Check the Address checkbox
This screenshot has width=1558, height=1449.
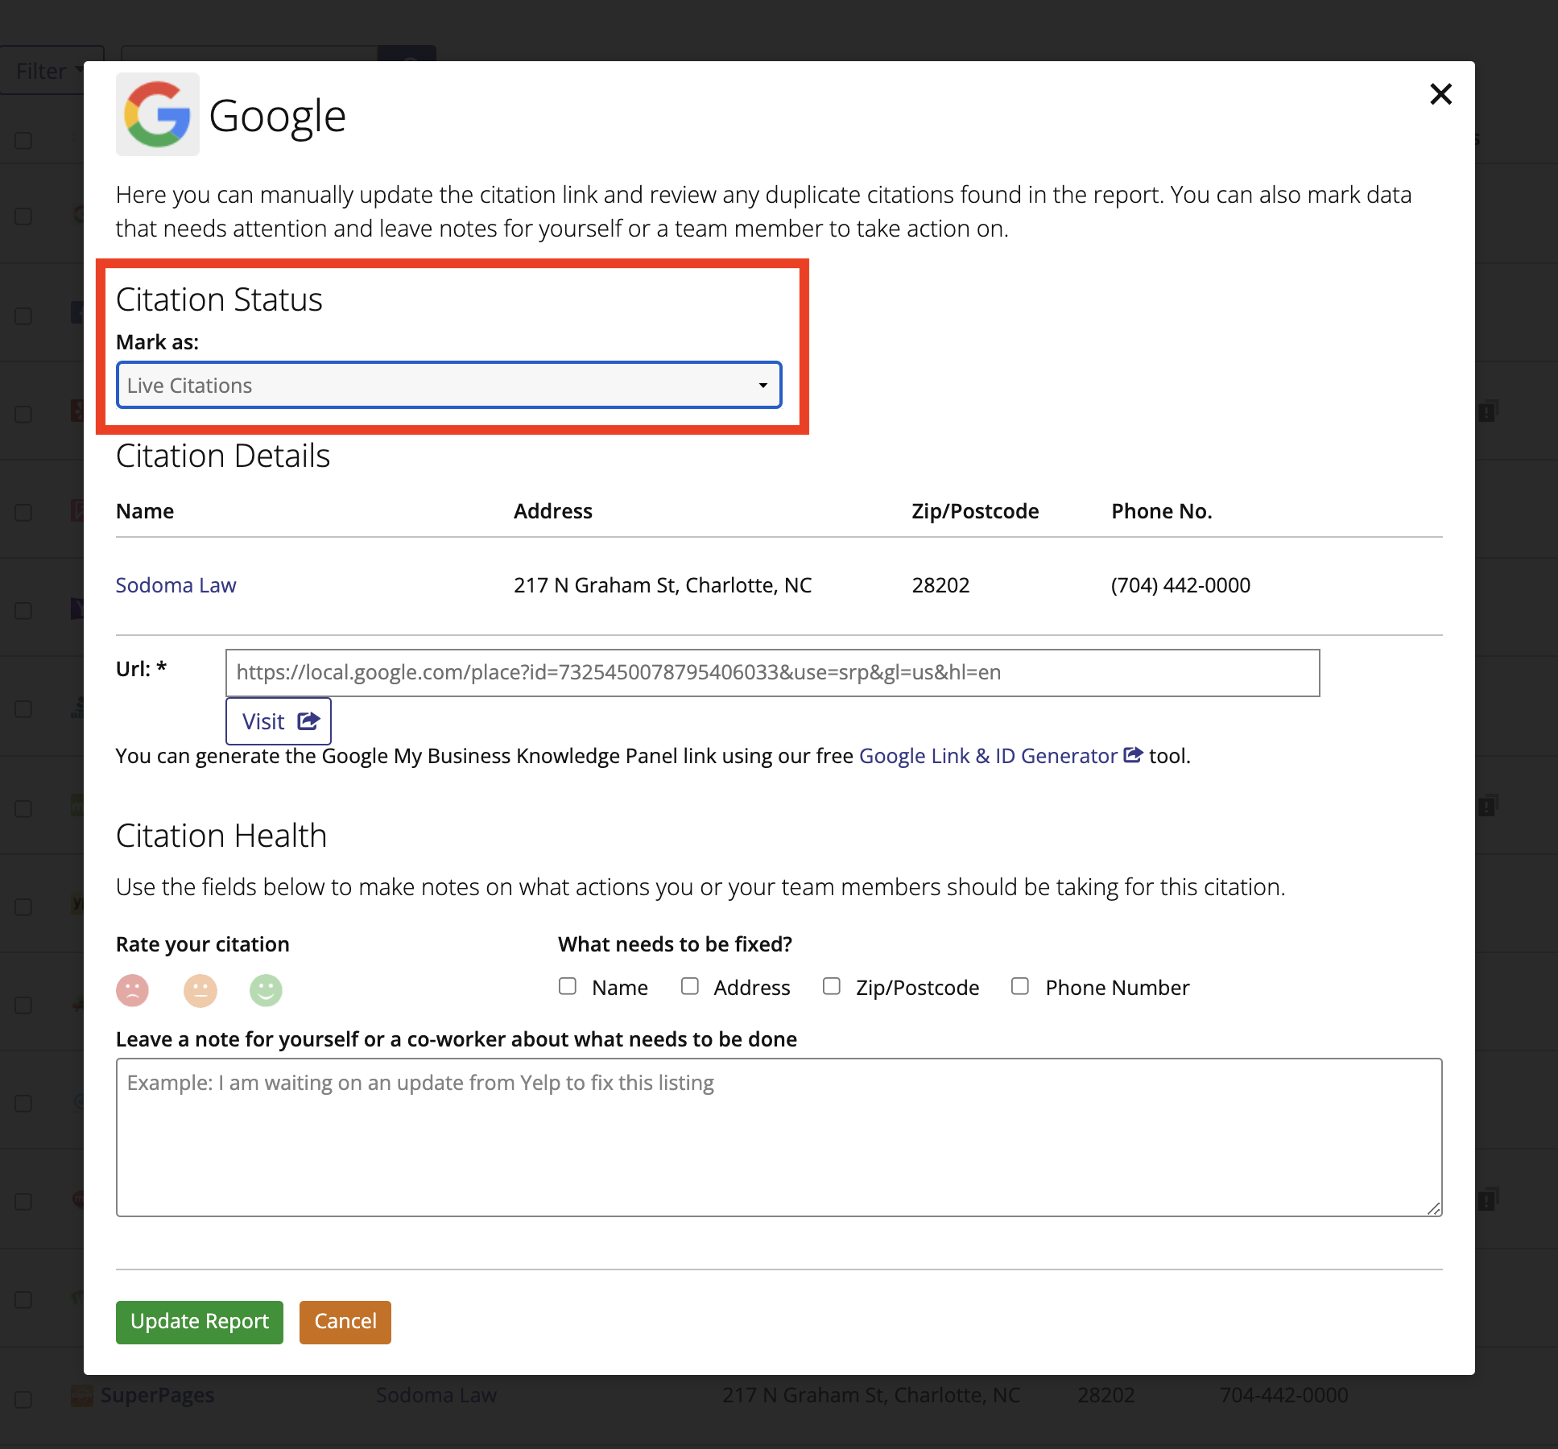pos(690,986)
